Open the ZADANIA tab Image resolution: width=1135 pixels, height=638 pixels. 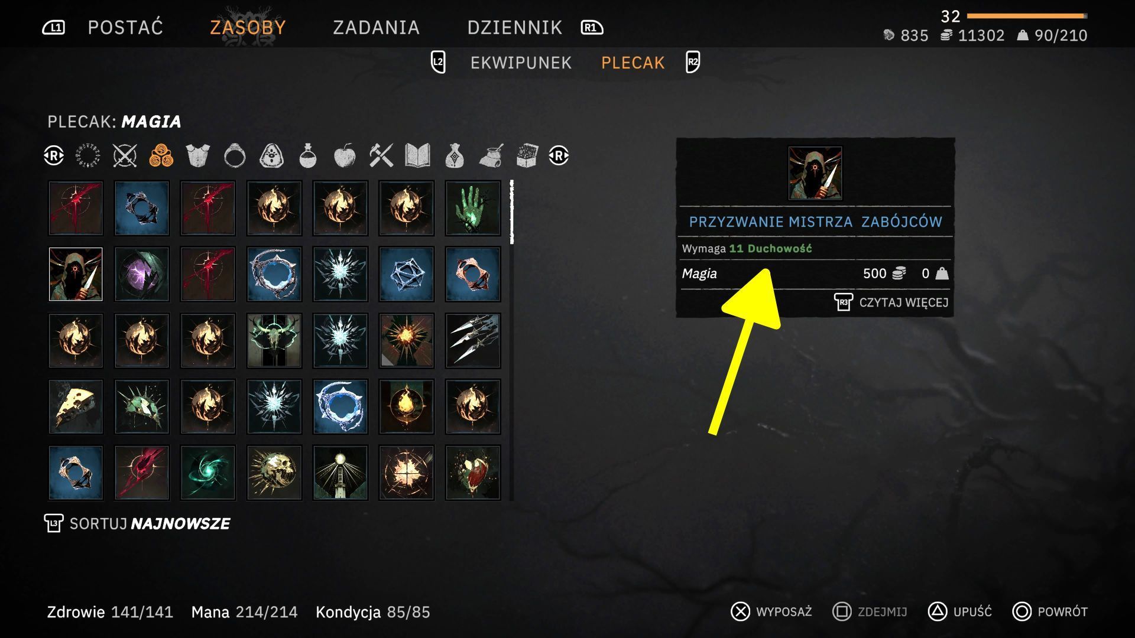pos(377,27)
